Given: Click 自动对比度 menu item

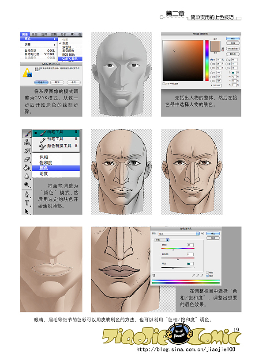Looking at the screenshot, I should click(39, 54).
